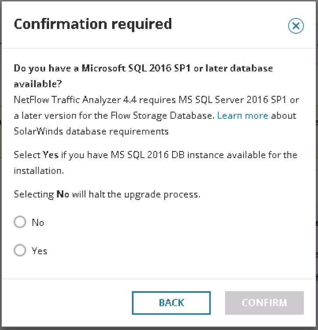Close the Confirmation required dialog
This screenshot has height=330, width=318.
click(296, 26)
